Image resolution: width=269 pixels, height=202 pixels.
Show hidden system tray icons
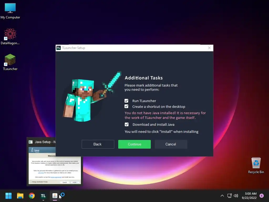tap(222, 196)
